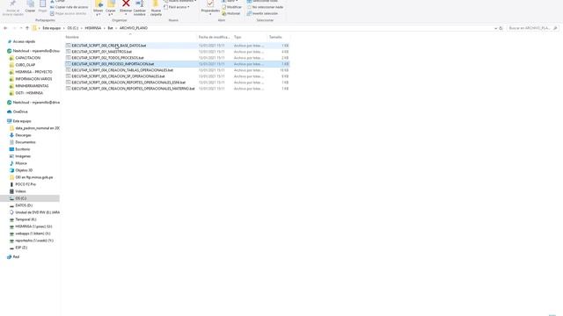563x316 pixels.
Task: Sort by the Tamaño column header
Action: [x=275, y=37]
